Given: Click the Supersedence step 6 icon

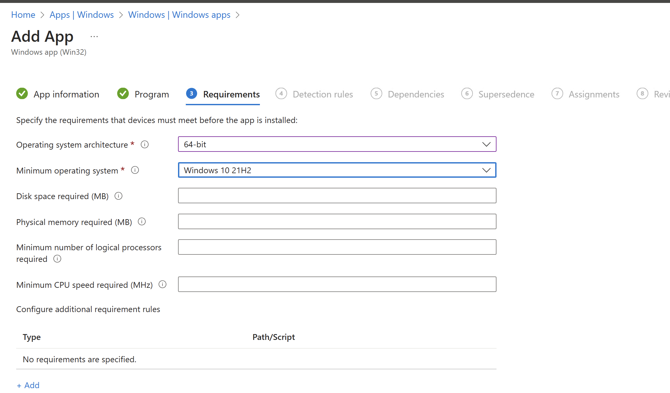Looking at the screenshot, I should coord(468,94).
